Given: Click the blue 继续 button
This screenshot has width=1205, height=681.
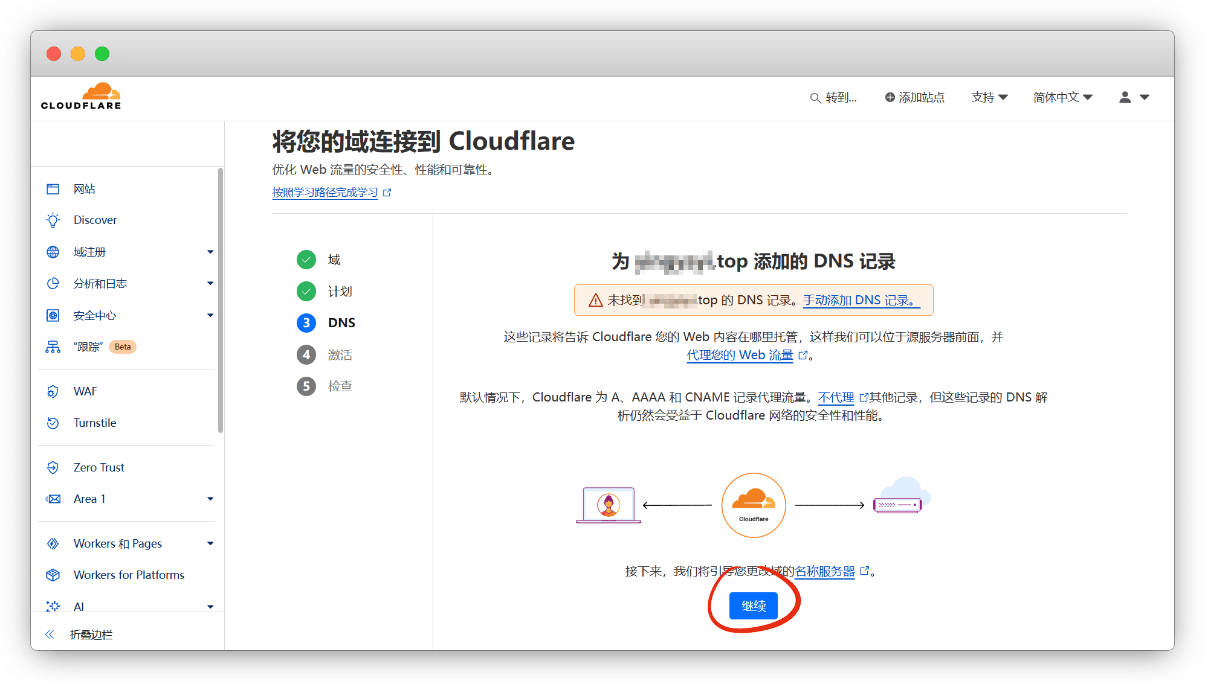Looking at the screenshot, I should point(754,606).
